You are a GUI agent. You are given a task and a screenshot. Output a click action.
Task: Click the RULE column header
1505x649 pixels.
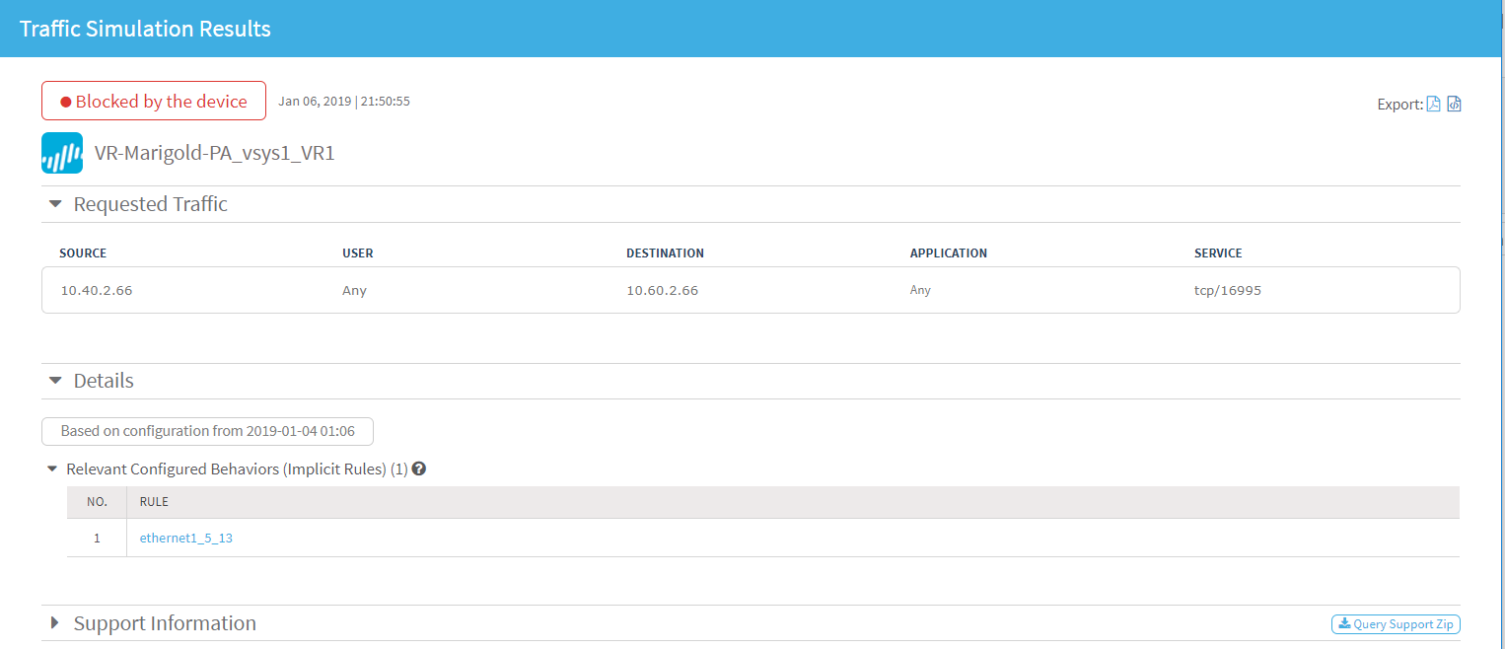(x=155, y=502)
